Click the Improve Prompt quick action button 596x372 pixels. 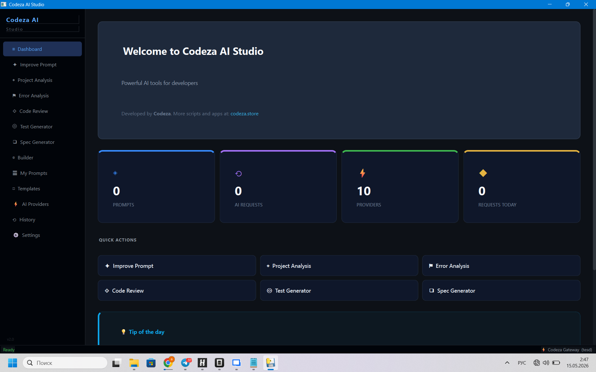pos(177,266)
